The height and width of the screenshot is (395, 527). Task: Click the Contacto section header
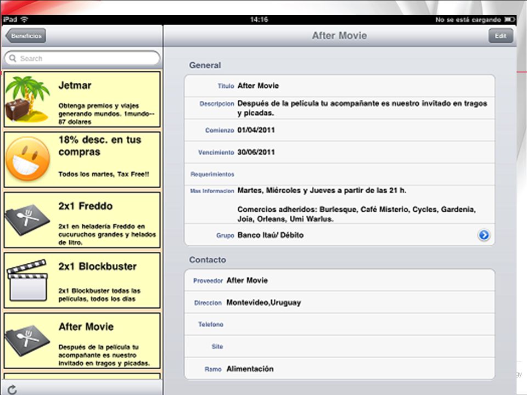208,259
